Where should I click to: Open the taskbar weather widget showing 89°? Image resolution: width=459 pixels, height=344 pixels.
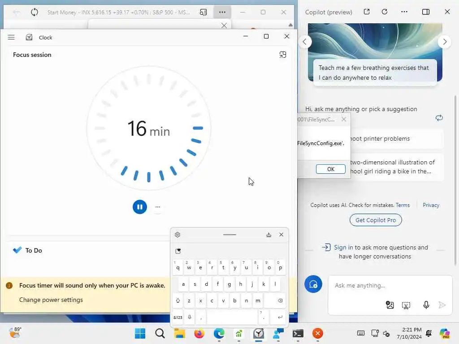(x=15, y=333)
